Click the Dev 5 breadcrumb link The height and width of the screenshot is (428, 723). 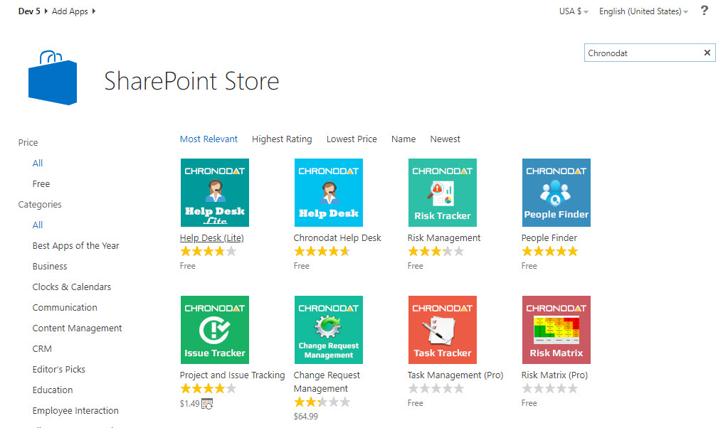(x=29, y=11)
